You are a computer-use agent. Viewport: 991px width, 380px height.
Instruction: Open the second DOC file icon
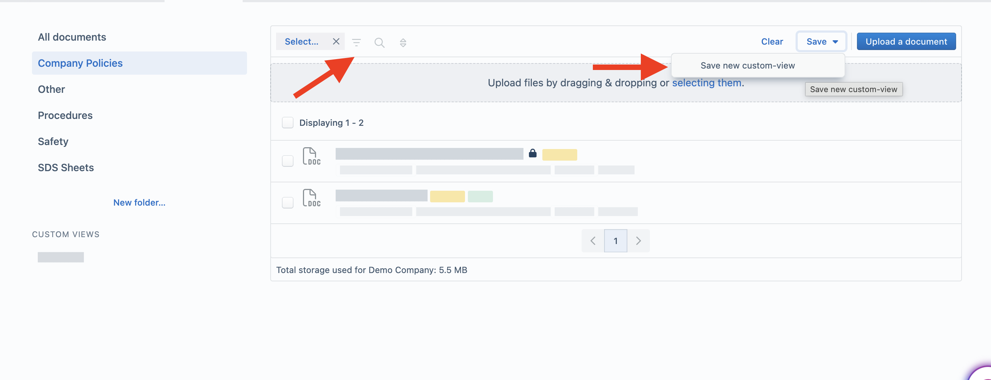(311, 198)
